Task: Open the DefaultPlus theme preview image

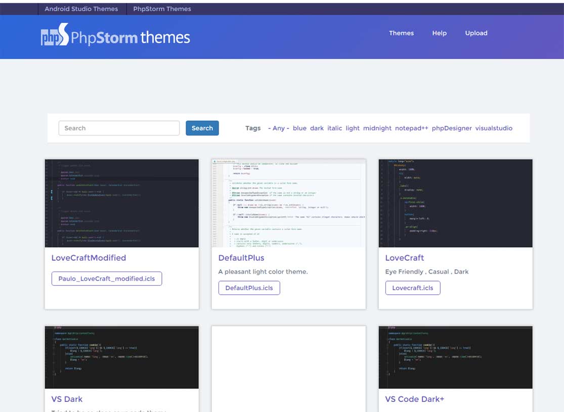Action: coord(288,203)
